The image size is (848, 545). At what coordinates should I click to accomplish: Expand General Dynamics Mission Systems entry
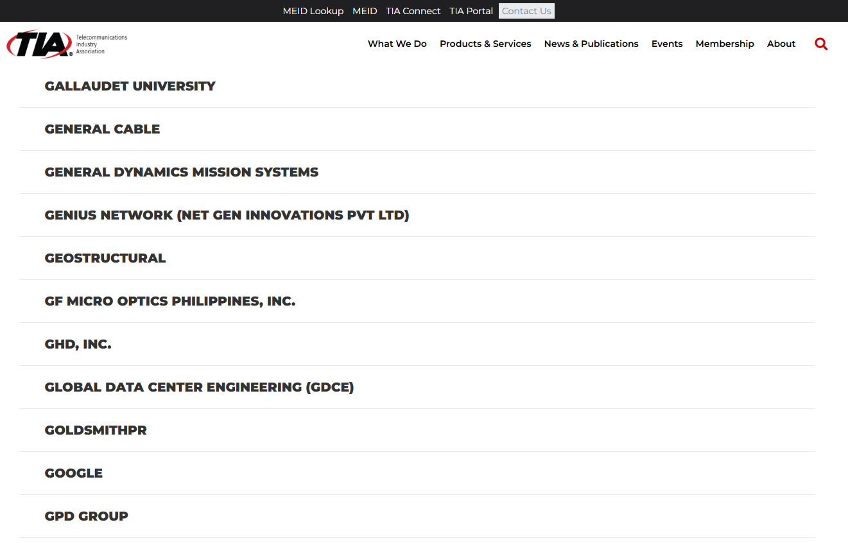coord(181,172)
